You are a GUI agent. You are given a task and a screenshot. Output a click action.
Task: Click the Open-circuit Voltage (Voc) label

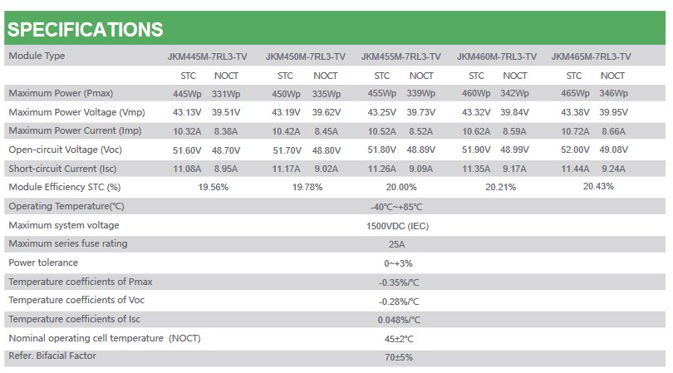coord(66,150)
